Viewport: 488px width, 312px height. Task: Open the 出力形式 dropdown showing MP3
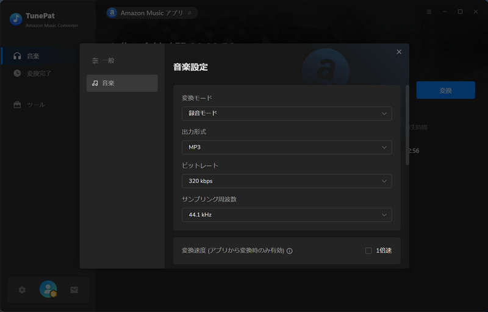point(287,147)
